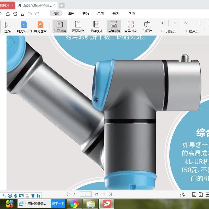209x209 pixels.
Task: Activate input method voice microphone
Action: click(x=16, y=195)
